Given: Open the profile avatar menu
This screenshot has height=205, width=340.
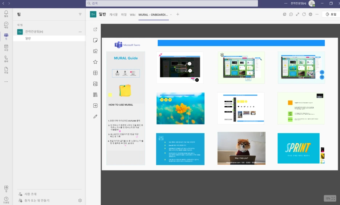Looking at the screenshot, I should tap(312, 4).
